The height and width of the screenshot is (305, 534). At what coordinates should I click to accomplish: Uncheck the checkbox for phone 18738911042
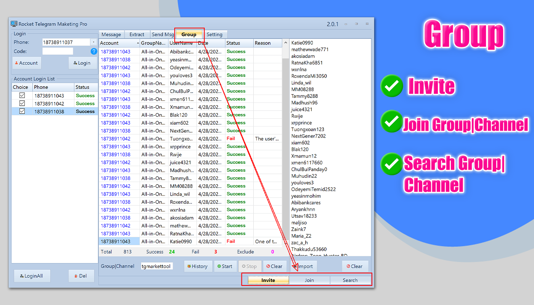pyautogui.click(x=22, y=103)
